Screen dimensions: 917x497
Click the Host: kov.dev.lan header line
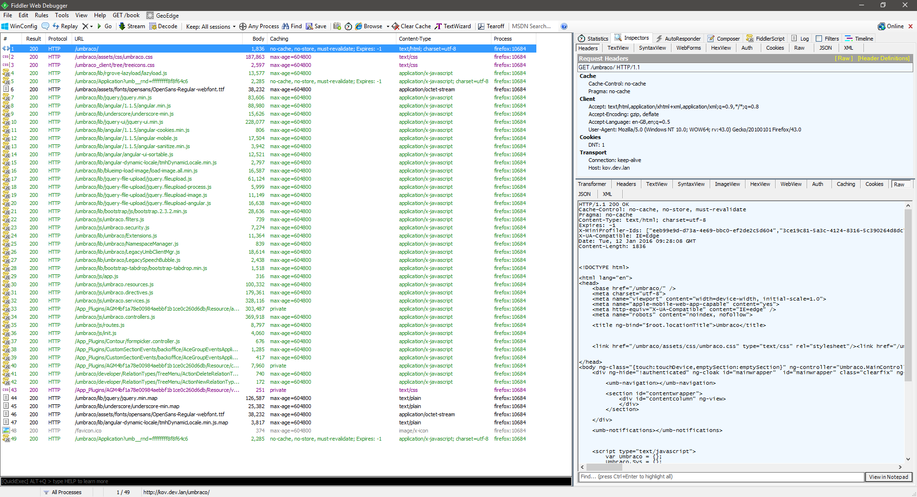click(x=609, y=168)
